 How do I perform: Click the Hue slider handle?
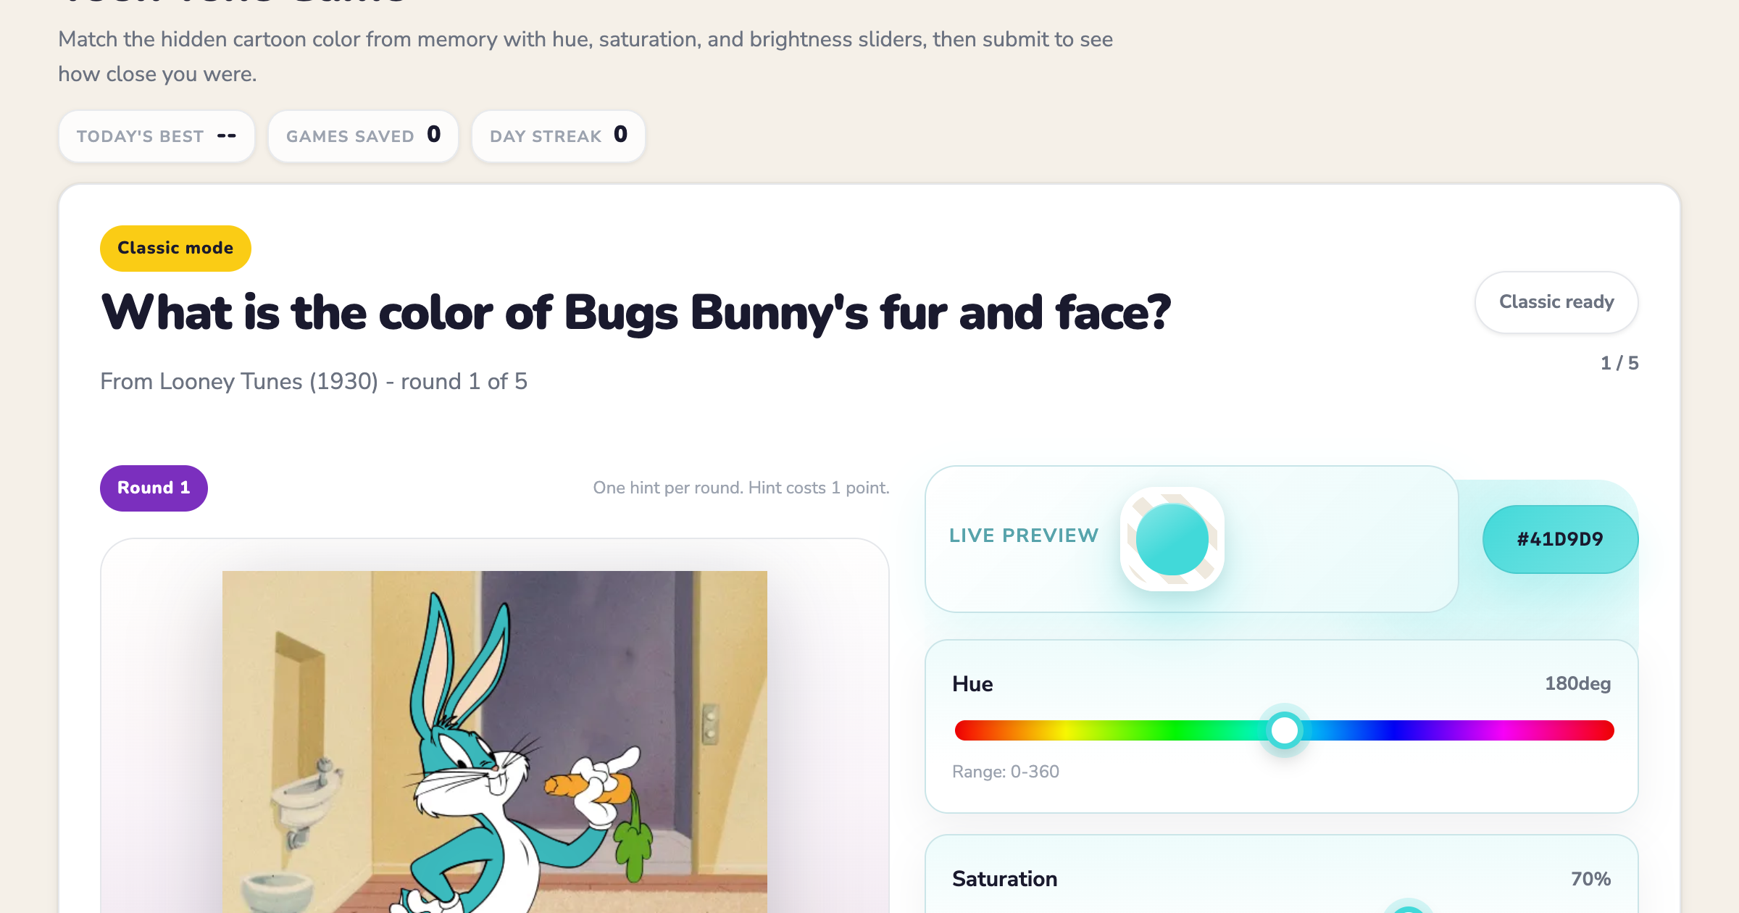tap(1285, 730)
